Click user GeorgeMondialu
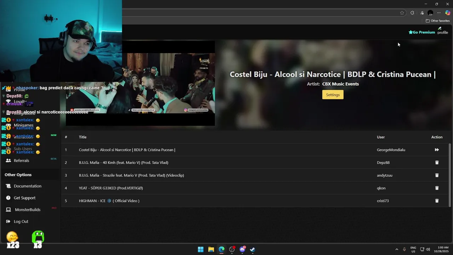The image size is (453, 255). [x=391, y=150]
